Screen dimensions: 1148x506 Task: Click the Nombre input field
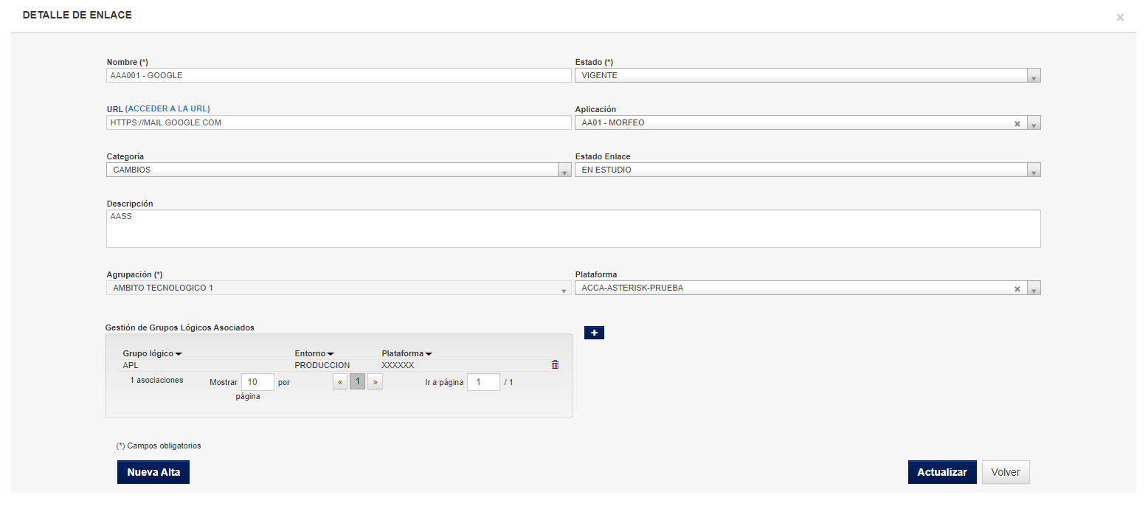tap(339, 75)
